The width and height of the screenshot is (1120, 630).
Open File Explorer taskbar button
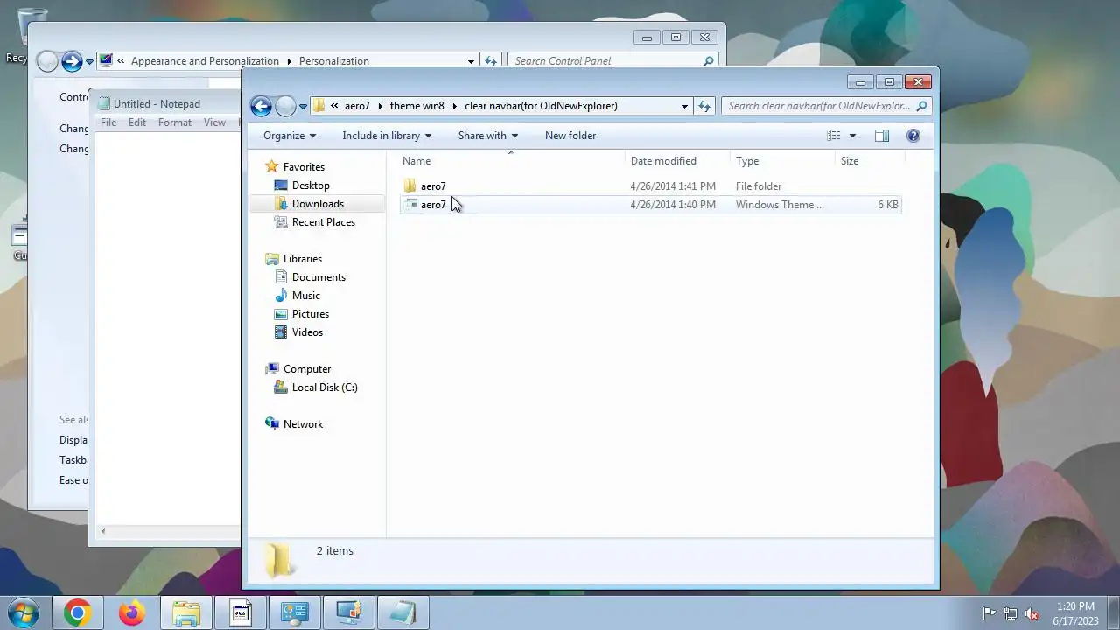tap(186, 613)
